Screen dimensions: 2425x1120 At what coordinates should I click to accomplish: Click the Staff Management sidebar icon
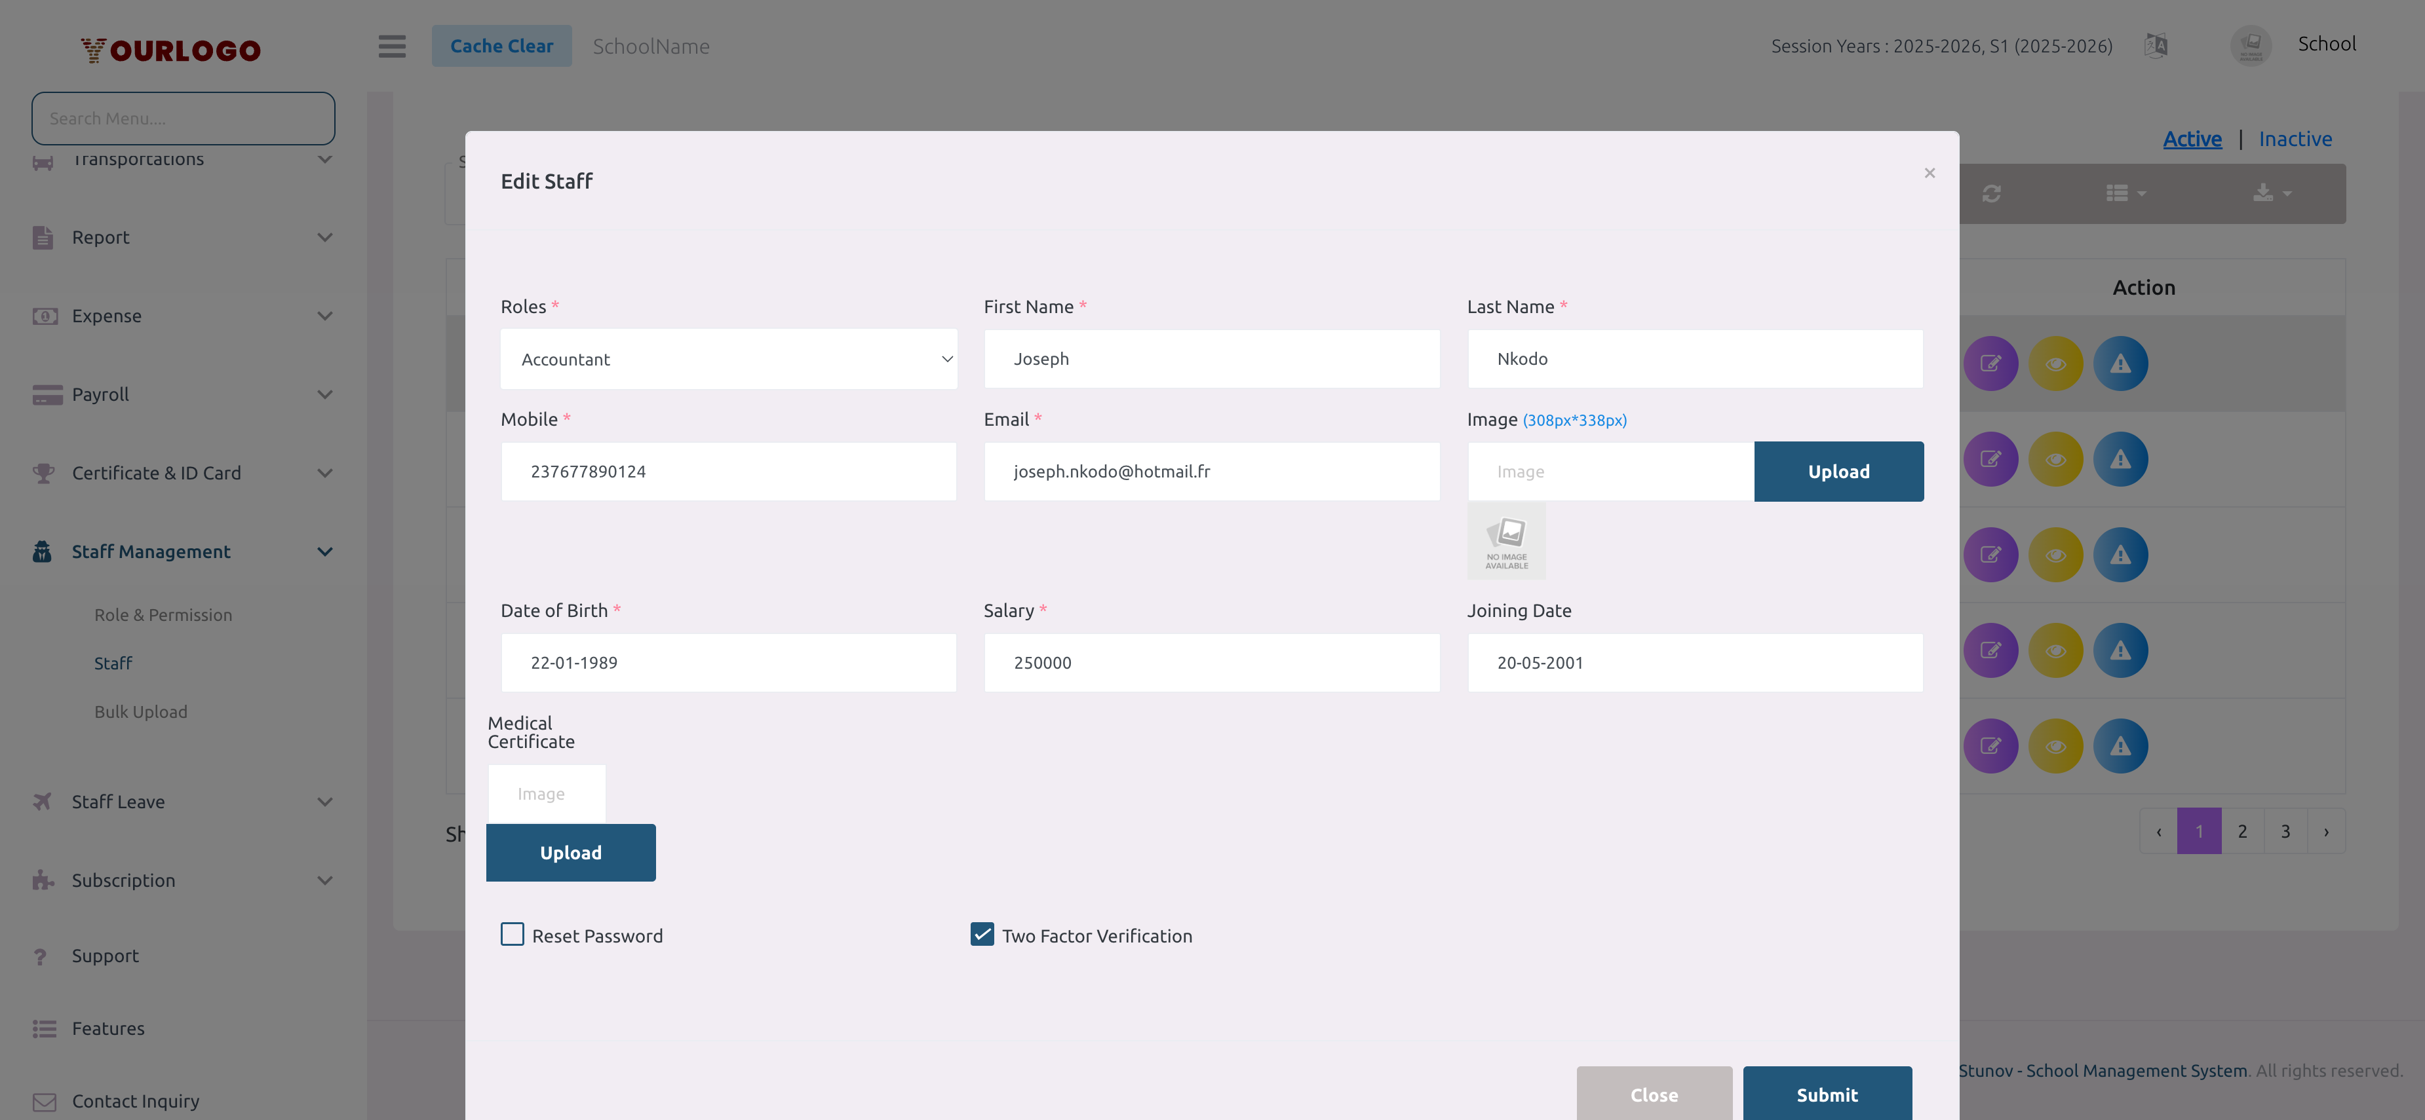tap(41, 551)
